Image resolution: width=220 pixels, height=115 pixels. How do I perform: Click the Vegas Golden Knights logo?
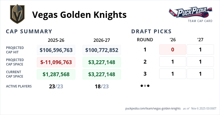pos(18,14)
